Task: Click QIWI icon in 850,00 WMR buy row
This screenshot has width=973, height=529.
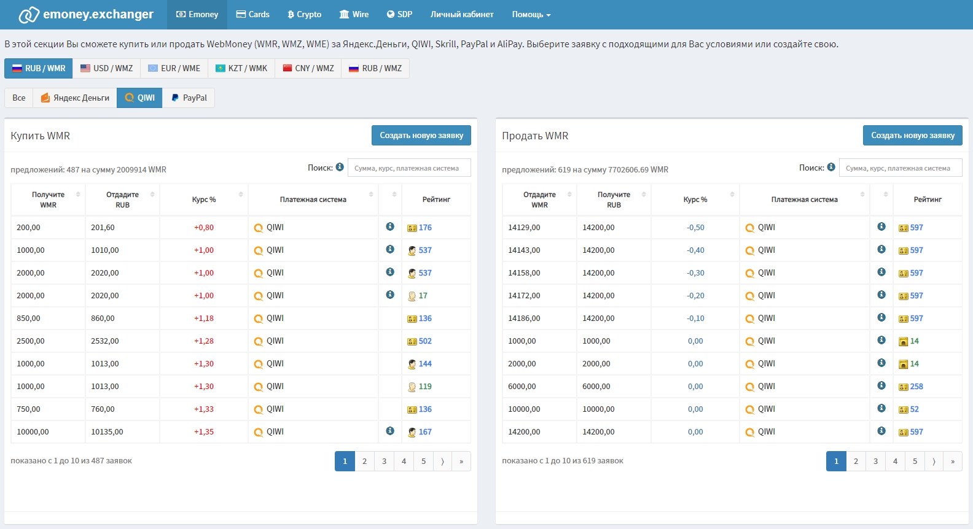Action: [259, 319]
